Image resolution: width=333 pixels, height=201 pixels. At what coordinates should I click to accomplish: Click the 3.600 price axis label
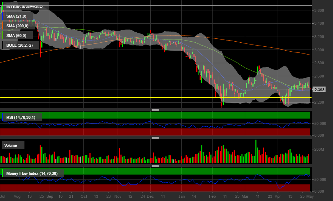coord(319,10)
